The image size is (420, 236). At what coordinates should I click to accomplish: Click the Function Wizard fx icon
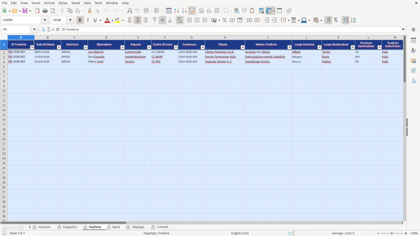44,30
